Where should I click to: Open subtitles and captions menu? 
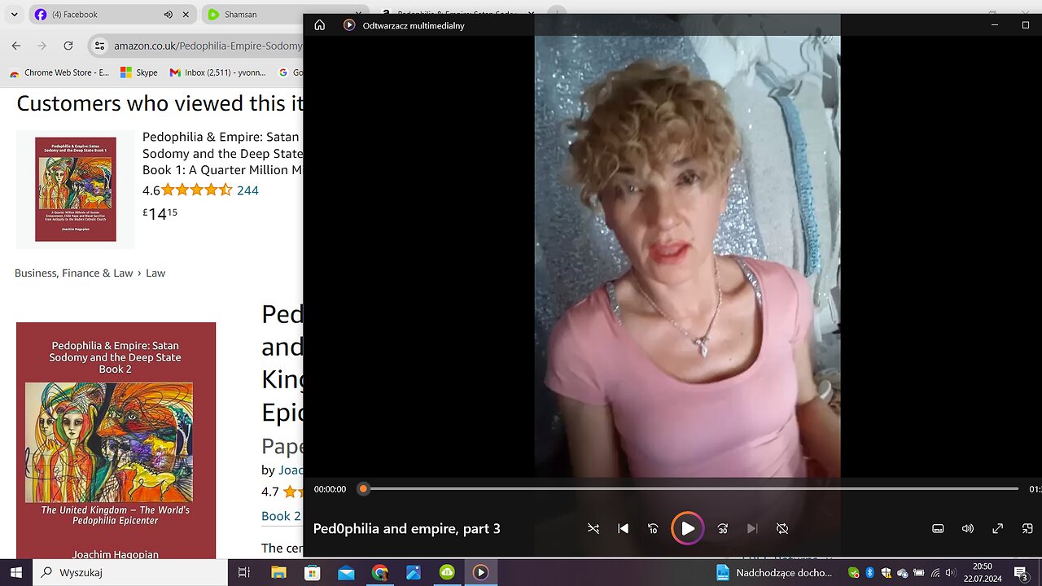(938, 528)
